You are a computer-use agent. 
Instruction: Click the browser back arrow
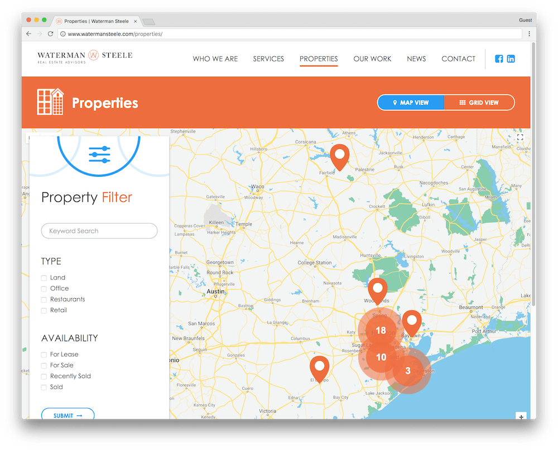29,34
